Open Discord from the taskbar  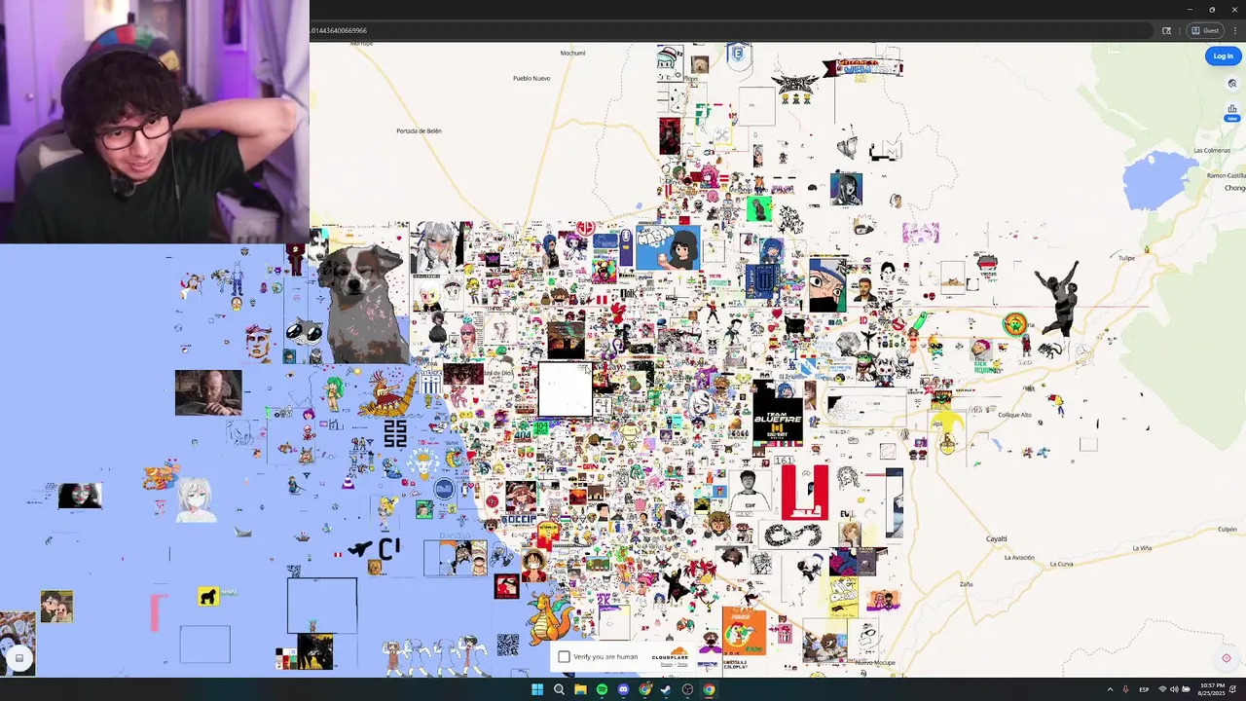tap(623, 689)
